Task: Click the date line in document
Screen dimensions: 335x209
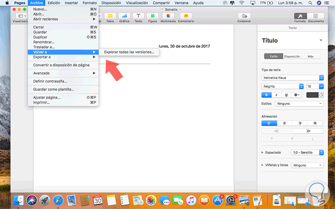Action: pos(184,46)
